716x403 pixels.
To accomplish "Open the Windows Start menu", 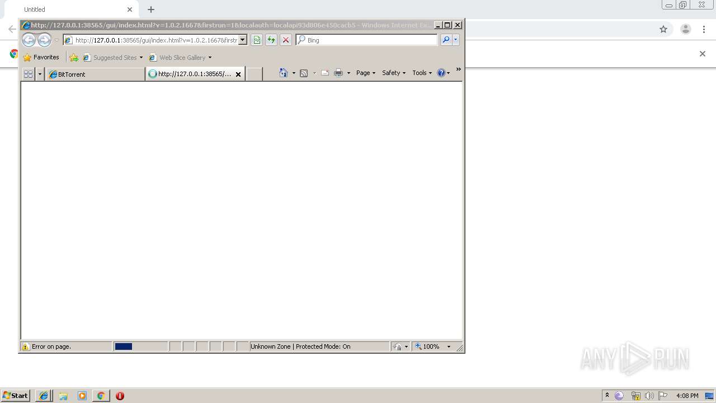I will pyautogui.click(x=15, y=395).
